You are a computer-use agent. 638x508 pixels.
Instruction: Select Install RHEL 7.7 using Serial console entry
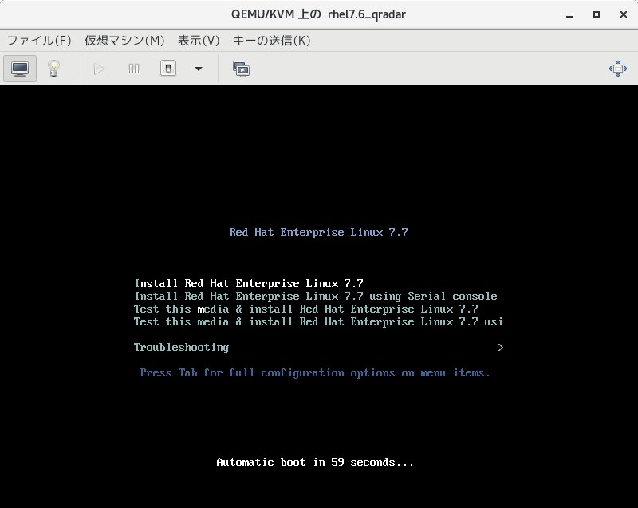[316, 296]
